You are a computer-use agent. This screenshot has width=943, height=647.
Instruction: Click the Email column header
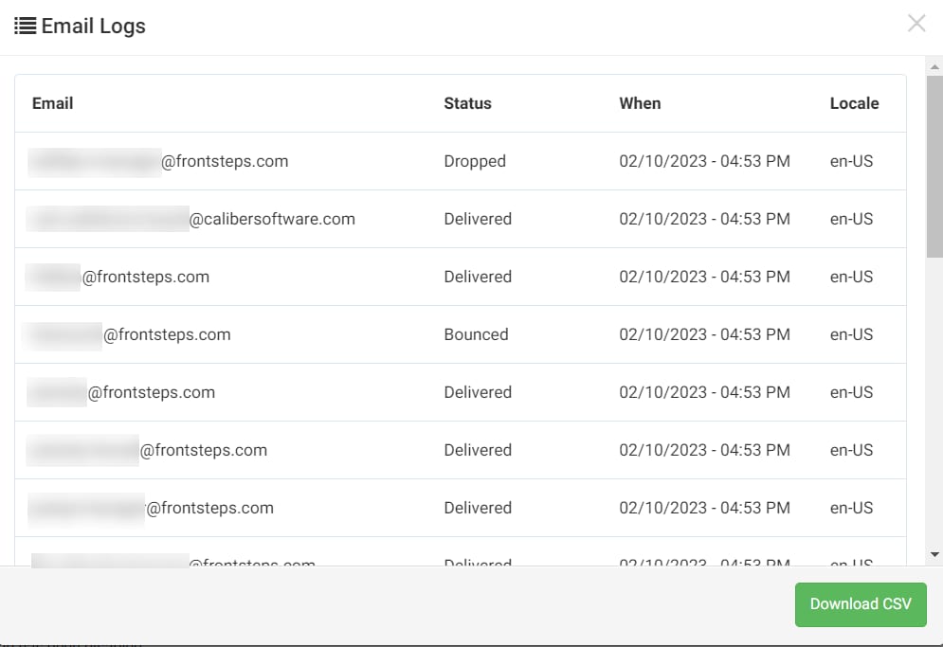(53, 103)
